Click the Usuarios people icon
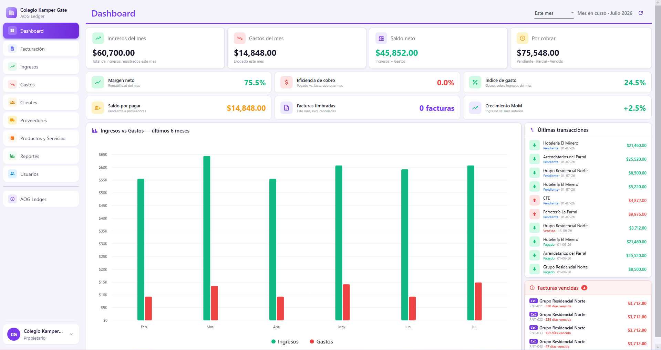Viewport: 661px width, 350px height. click(x=12, y=174)
